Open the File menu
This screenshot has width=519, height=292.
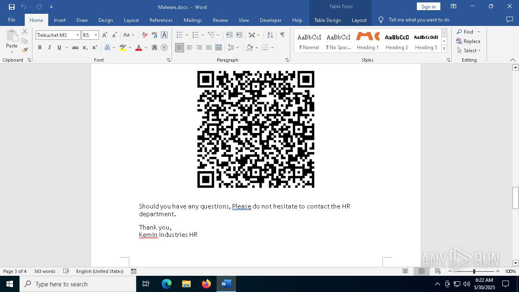[x=12, y=20]
